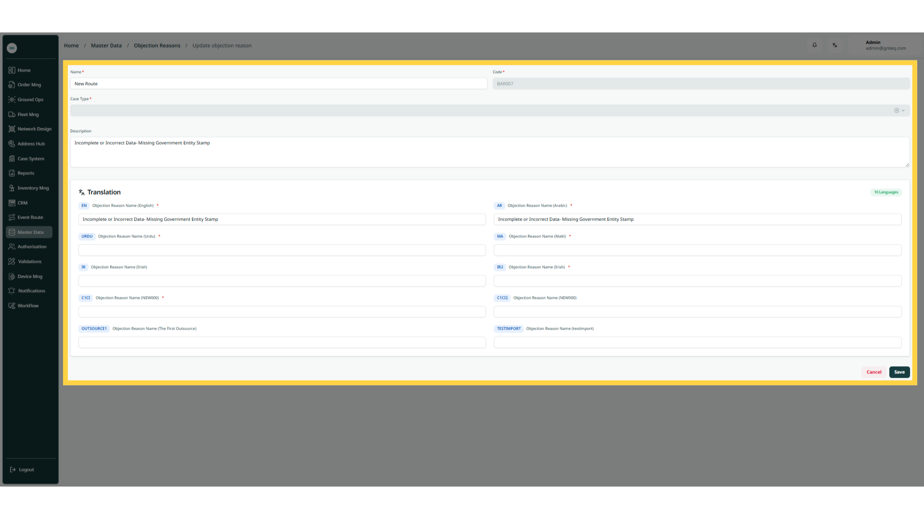924x519 pixels.
Task: Click the C1CI NEW000 objection reason field
Action: pyautogui.click(x=282, y=311)
